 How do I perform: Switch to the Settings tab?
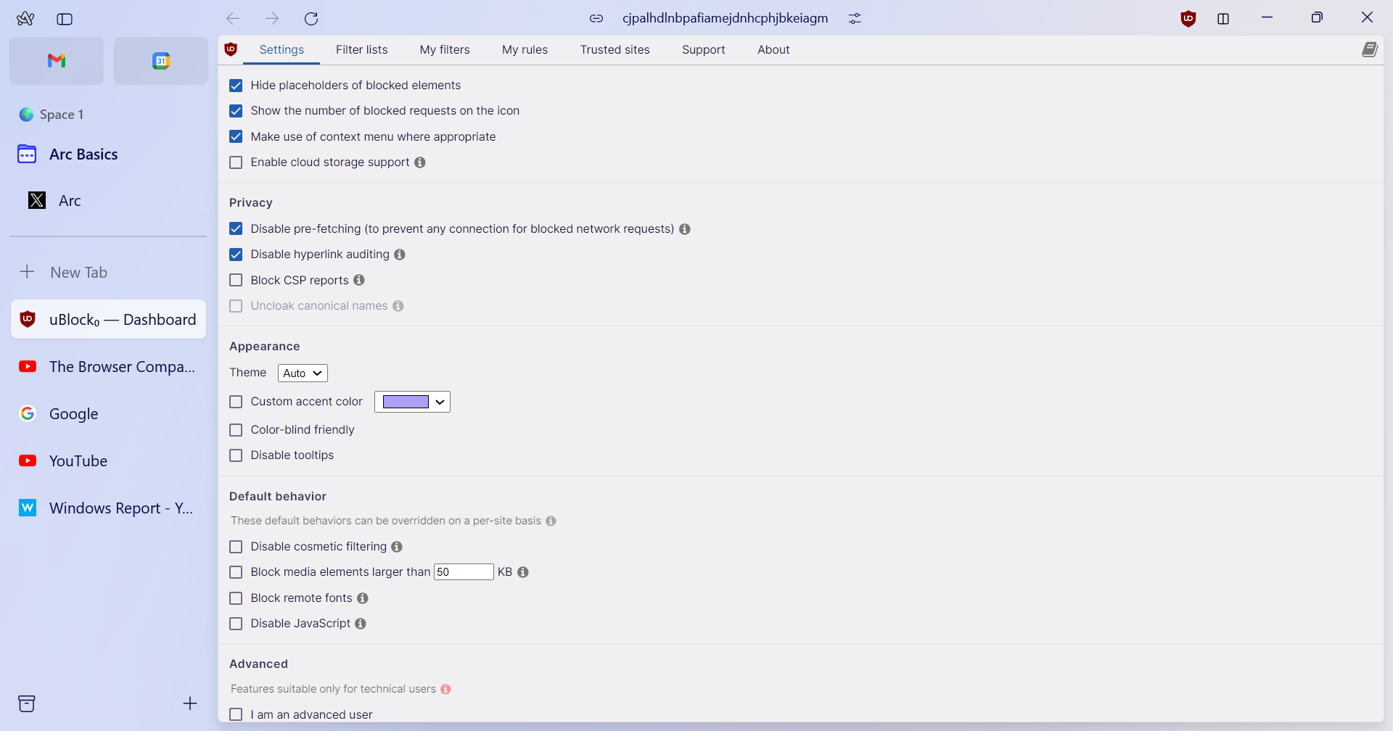282,49
